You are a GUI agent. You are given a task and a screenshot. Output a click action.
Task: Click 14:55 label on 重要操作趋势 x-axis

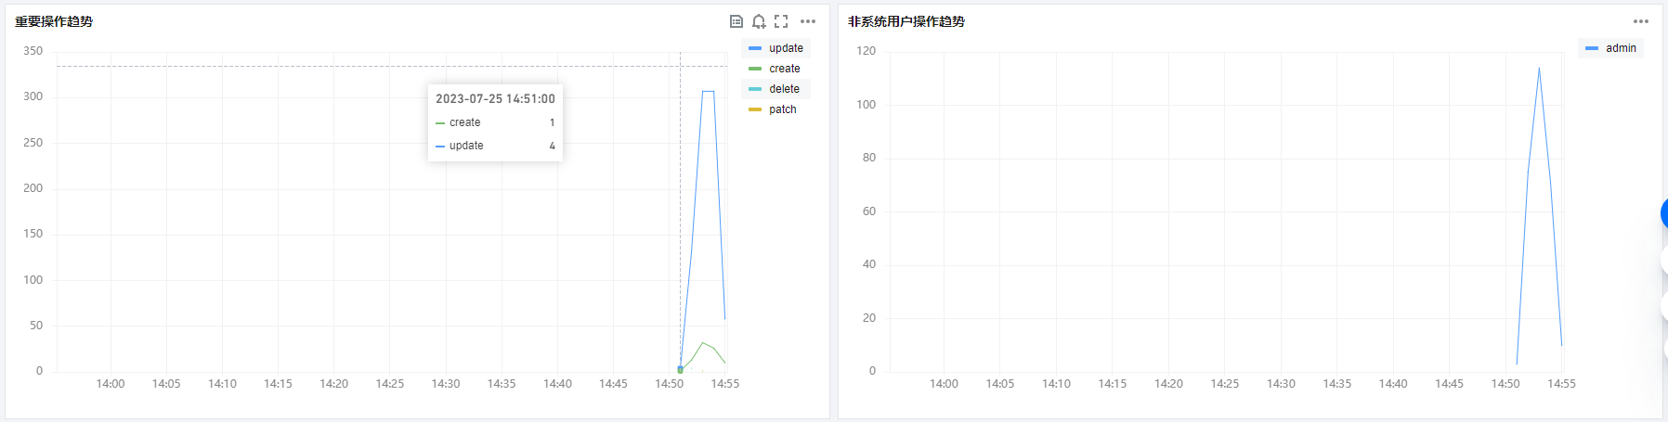(x=725, y=384)
